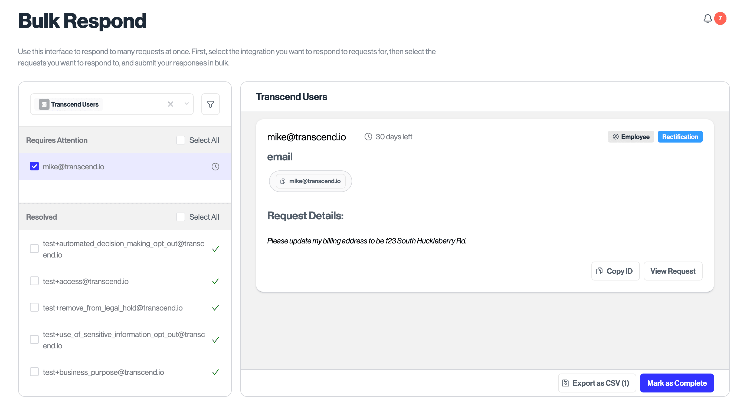Image resolution: width=740 pixels, height=416 pixels.
Task: Click the green checkmark for test+business_purpose
Action: click(215, 372)
